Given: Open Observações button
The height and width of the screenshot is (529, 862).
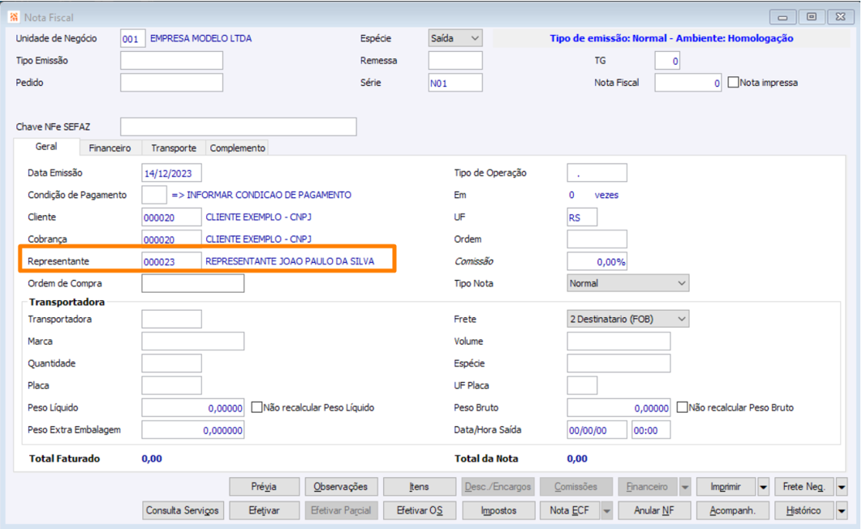Looking at the screenshot, I should [x=340, y=487].
